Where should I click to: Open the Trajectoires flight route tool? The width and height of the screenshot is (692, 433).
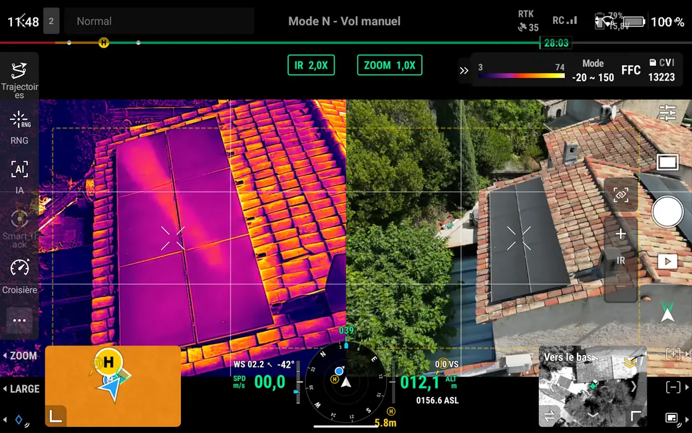click(19, 80)
